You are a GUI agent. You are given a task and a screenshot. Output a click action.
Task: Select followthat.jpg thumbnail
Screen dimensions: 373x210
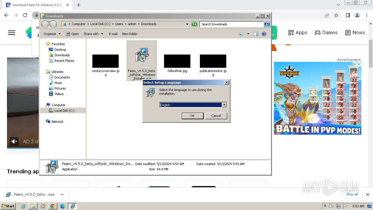click(177, 61)
